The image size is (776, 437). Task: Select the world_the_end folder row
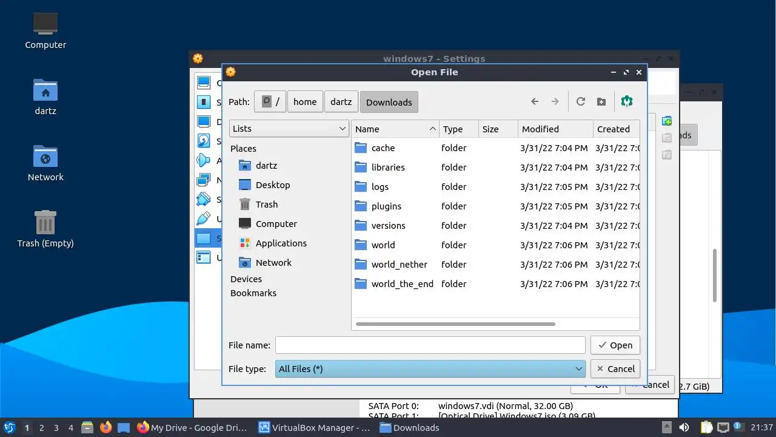click(495, 283)
